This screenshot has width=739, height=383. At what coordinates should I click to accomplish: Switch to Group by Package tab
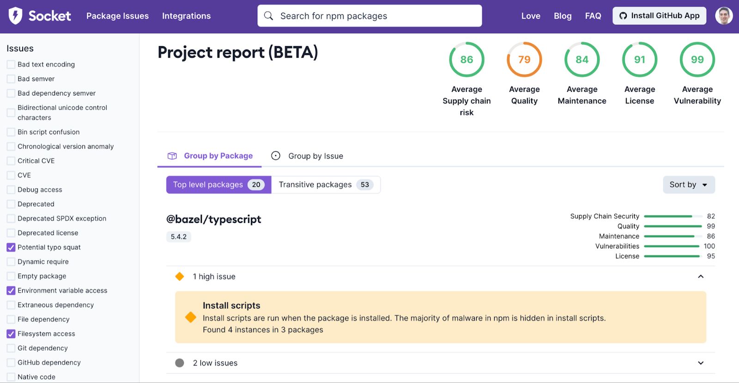click(x=210, y=156)
